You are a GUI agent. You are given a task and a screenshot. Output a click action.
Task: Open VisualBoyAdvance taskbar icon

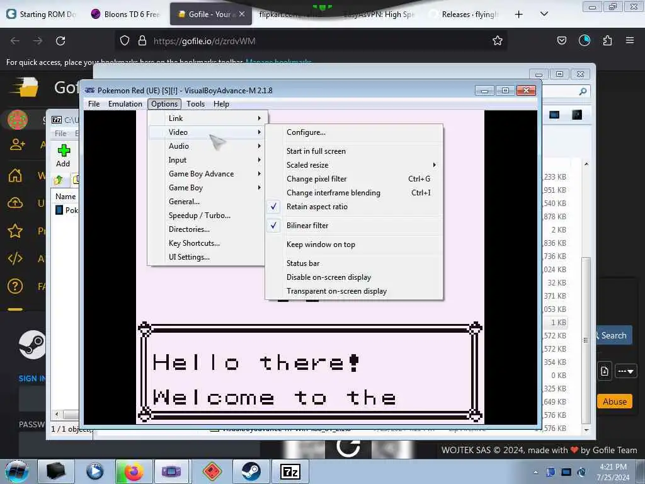point(172,471)
